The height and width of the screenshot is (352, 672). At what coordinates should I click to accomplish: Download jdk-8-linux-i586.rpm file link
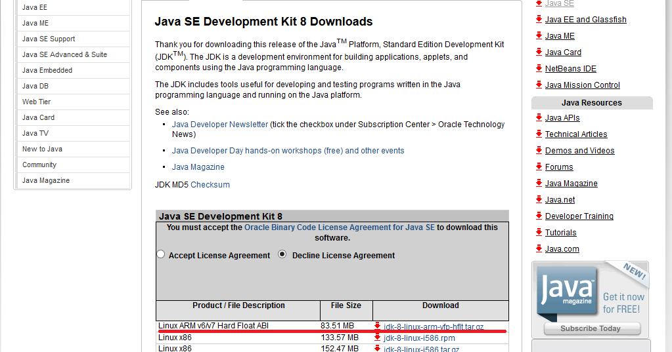click(x=419, y=338)
